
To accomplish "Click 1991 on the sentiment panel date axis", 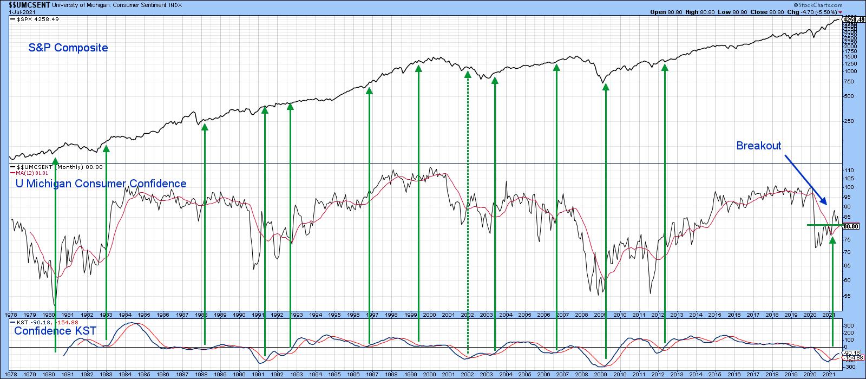I will 258,314.
